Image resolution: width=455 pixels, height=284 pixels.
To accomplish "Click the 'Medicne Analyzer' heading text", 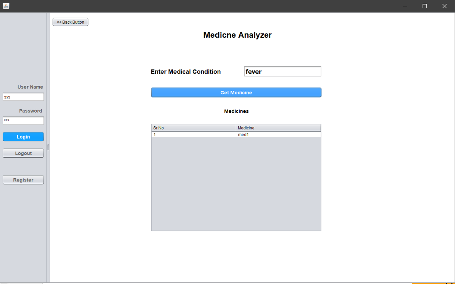I will [237, 35].
